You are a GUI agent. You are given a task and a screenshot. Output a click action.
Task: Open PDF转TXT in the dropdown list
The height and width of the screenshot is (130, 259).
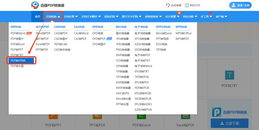pos(17,55)
